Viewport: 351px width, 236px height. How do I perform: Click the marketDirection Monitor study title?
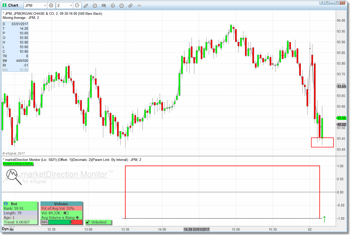[x=72, y=160]
